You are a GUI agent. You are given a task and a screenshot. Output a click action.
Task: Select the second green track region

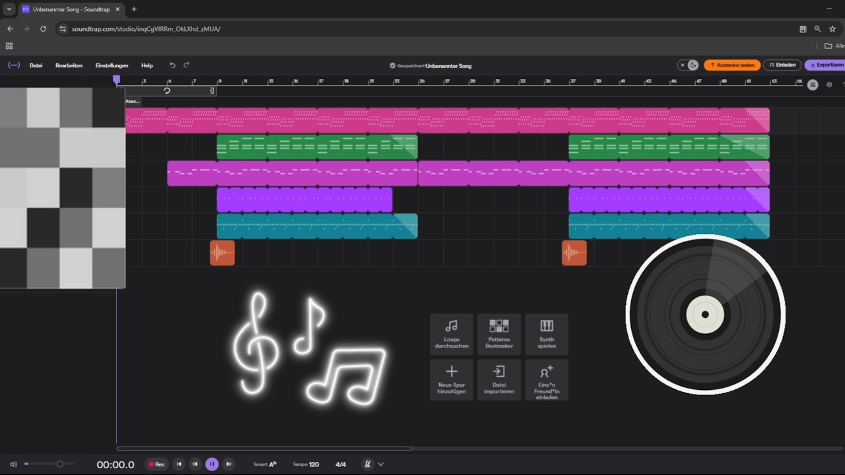tap(669, 147)
